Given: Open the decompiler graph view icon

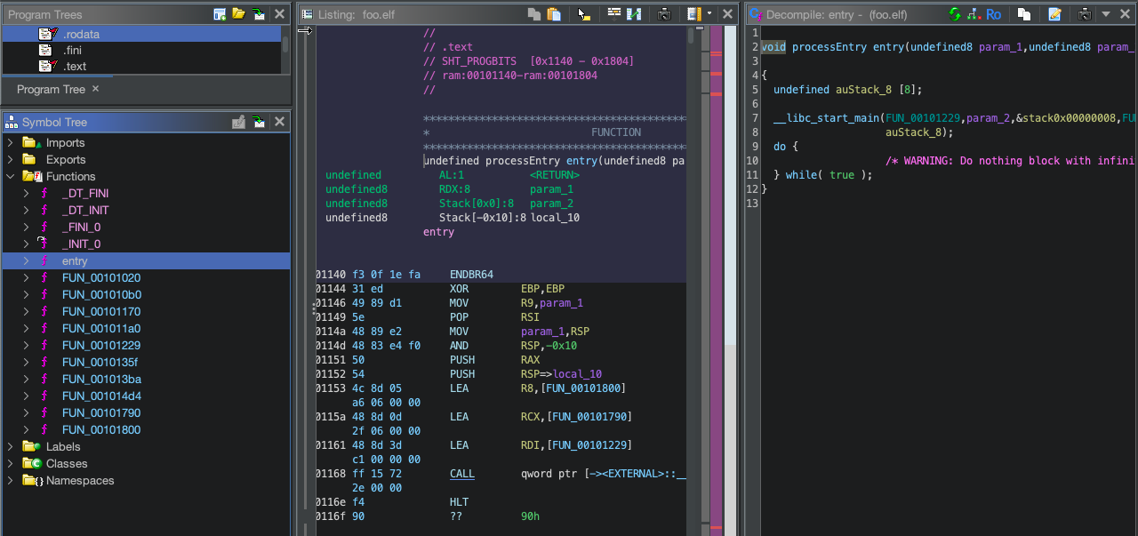Looking at the screenshot, I should click(974, 14).
